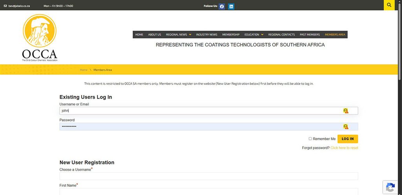Focus the Choose a Username field
The width and height of the screenshot is (402, 195).
point(209,176)
